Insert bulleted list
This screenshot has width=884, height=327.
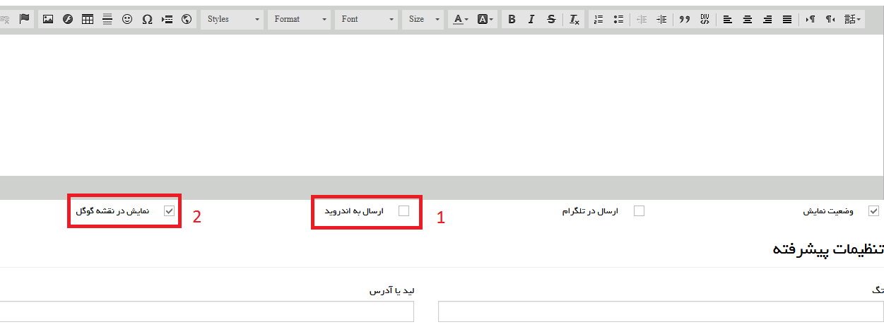(618, 19)
